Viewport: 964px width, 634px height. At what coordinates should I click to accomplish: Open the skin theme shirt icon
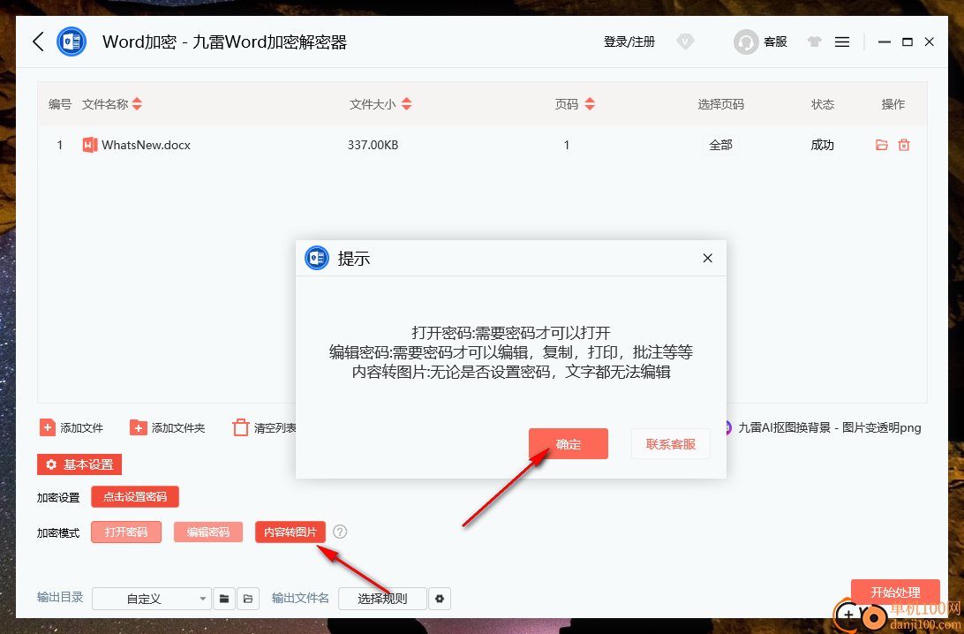(x=815, y=42)
